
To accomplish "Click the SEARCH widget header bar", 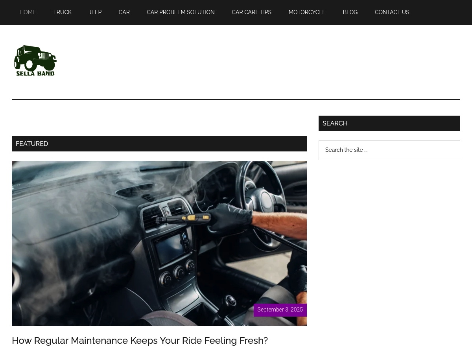I will pyautogui.click(x=389, y=124).
